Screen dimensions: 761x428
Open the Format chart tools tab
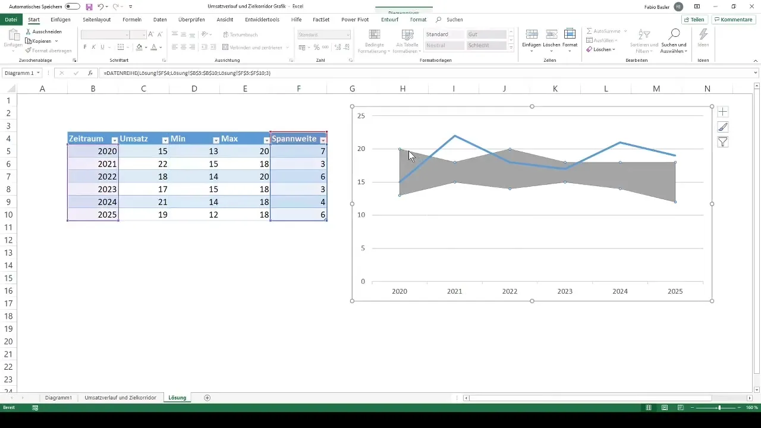point(418,20)
